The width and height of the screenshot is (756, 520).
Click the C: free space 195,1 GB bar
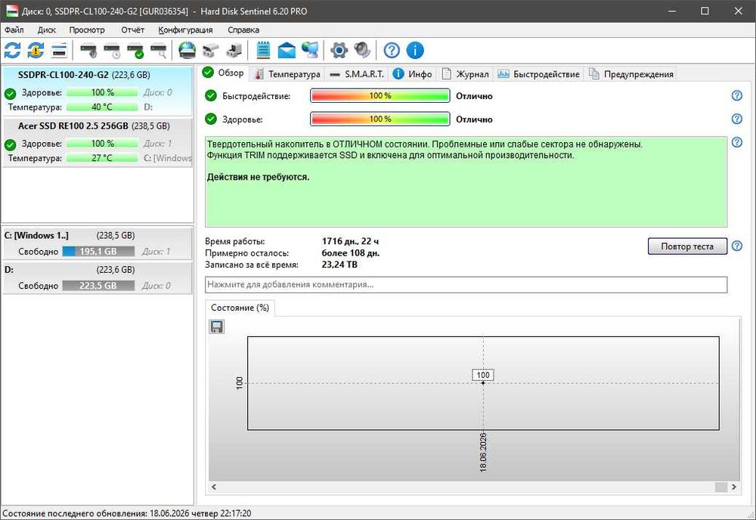pos(98,251)
